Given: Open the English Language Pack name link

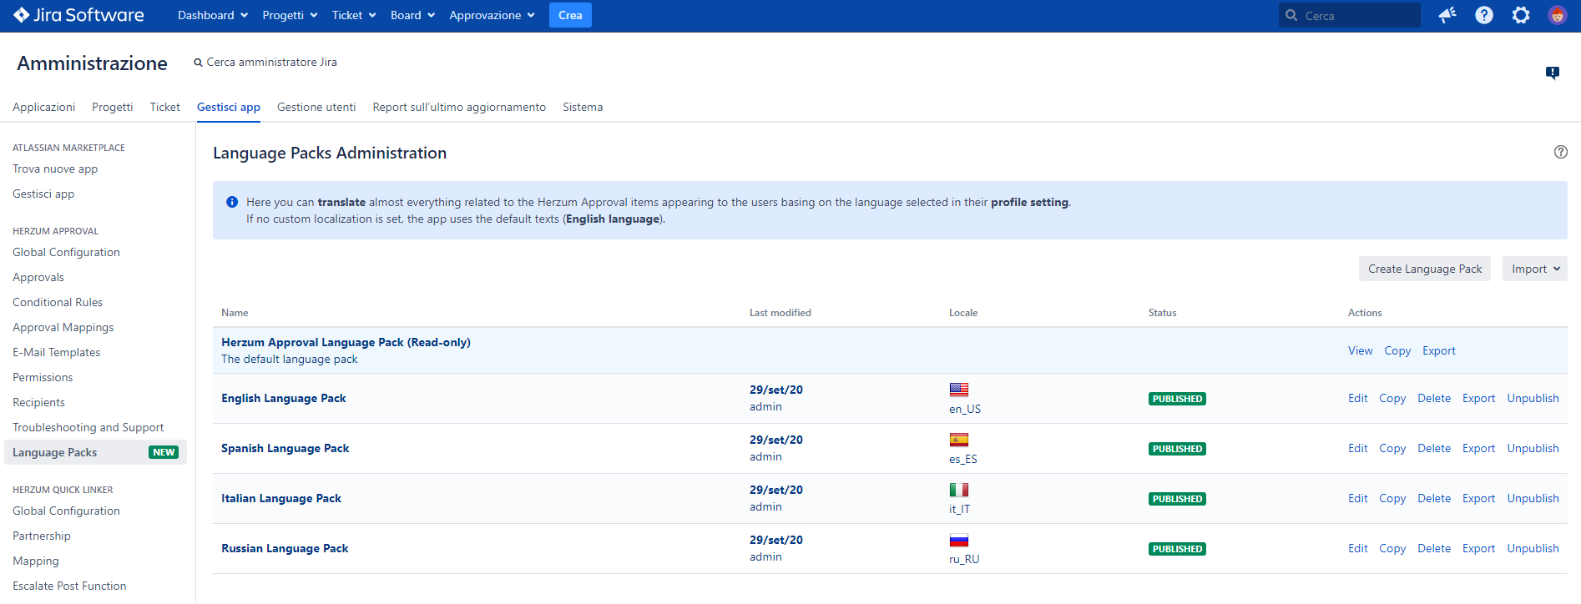Looking at the screenshot, I should coord(284,398).
